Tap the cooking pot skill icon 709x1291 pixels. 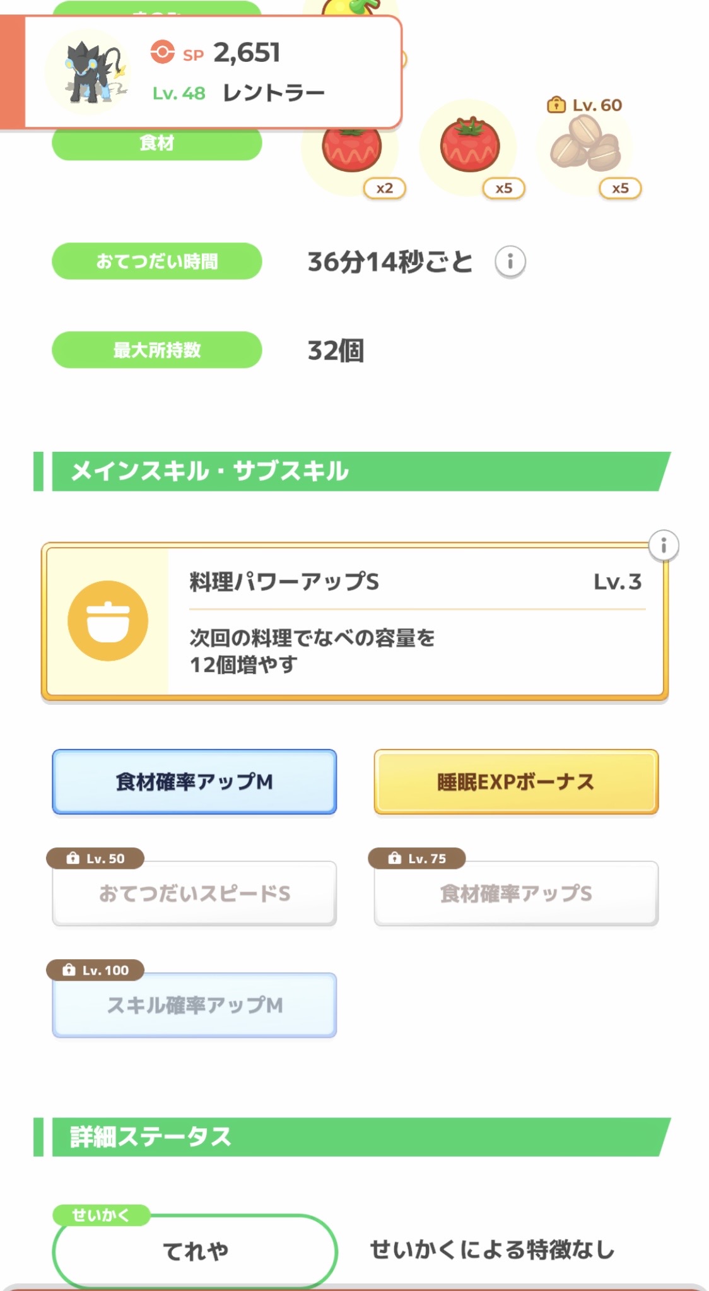coord(108,621)
